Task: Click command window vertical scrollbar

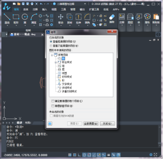Action: pyautogui.click(x=159, y=136)
